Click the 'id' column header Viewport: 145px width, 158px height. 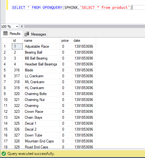click(17, 41)
